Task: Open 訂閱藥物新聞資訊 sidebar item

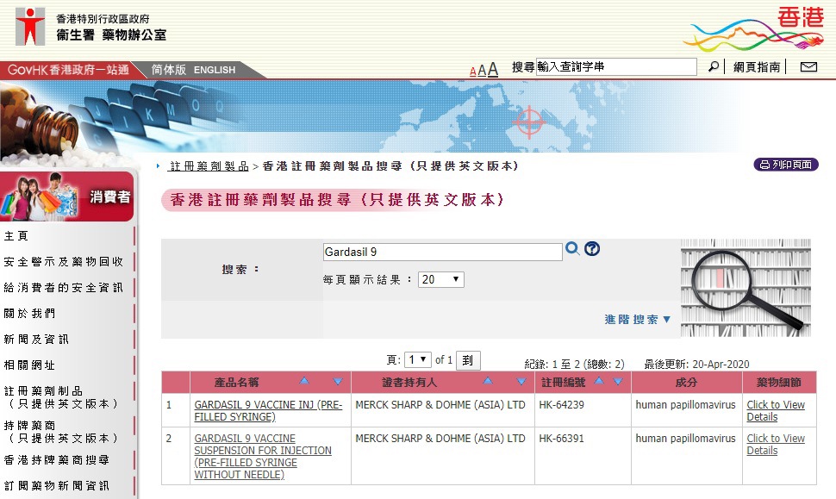Action: [x=57, y=486]
